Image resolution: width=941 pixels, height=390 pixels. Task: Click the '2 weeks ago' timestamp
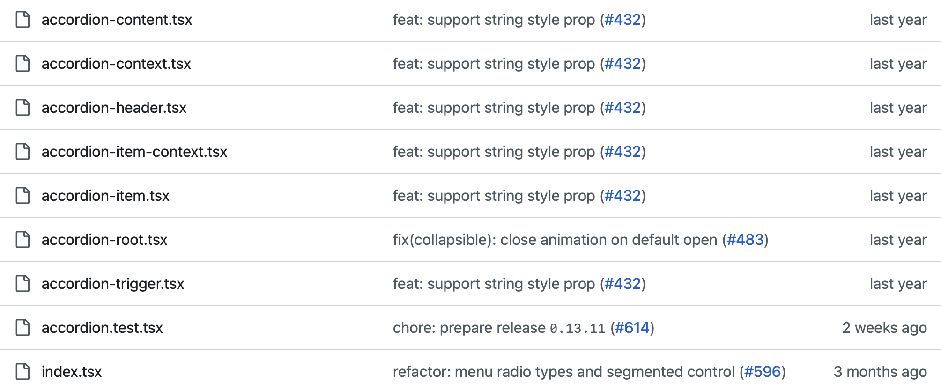tap(884, 328)
